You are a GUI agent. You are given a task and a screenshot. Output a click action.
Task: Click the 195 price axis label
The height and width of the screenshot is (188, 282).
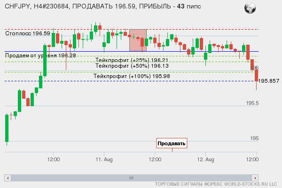pyautogui.click(x=254, y=138)
